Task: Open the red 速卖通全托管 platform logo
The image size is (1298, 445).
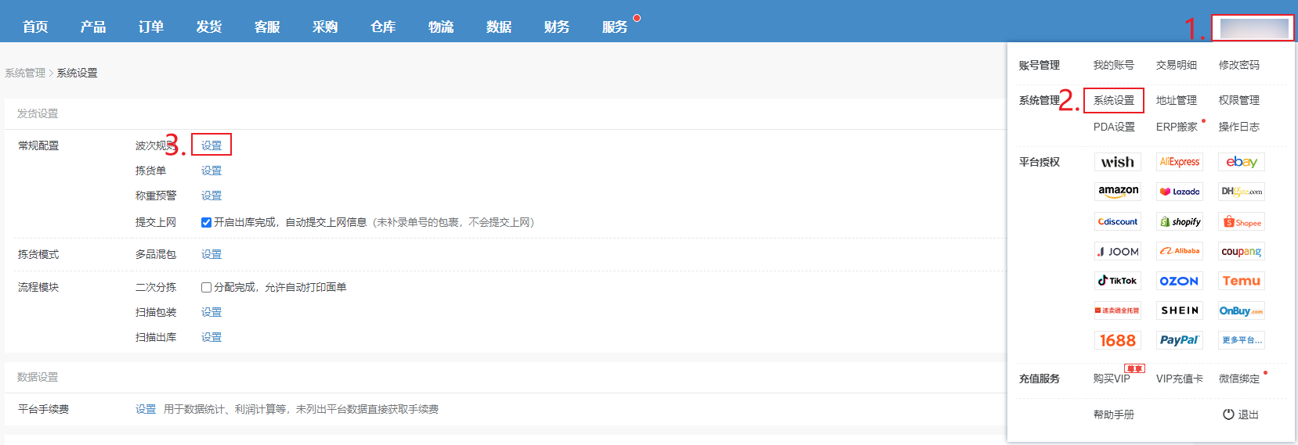Action: (1117, 310)
